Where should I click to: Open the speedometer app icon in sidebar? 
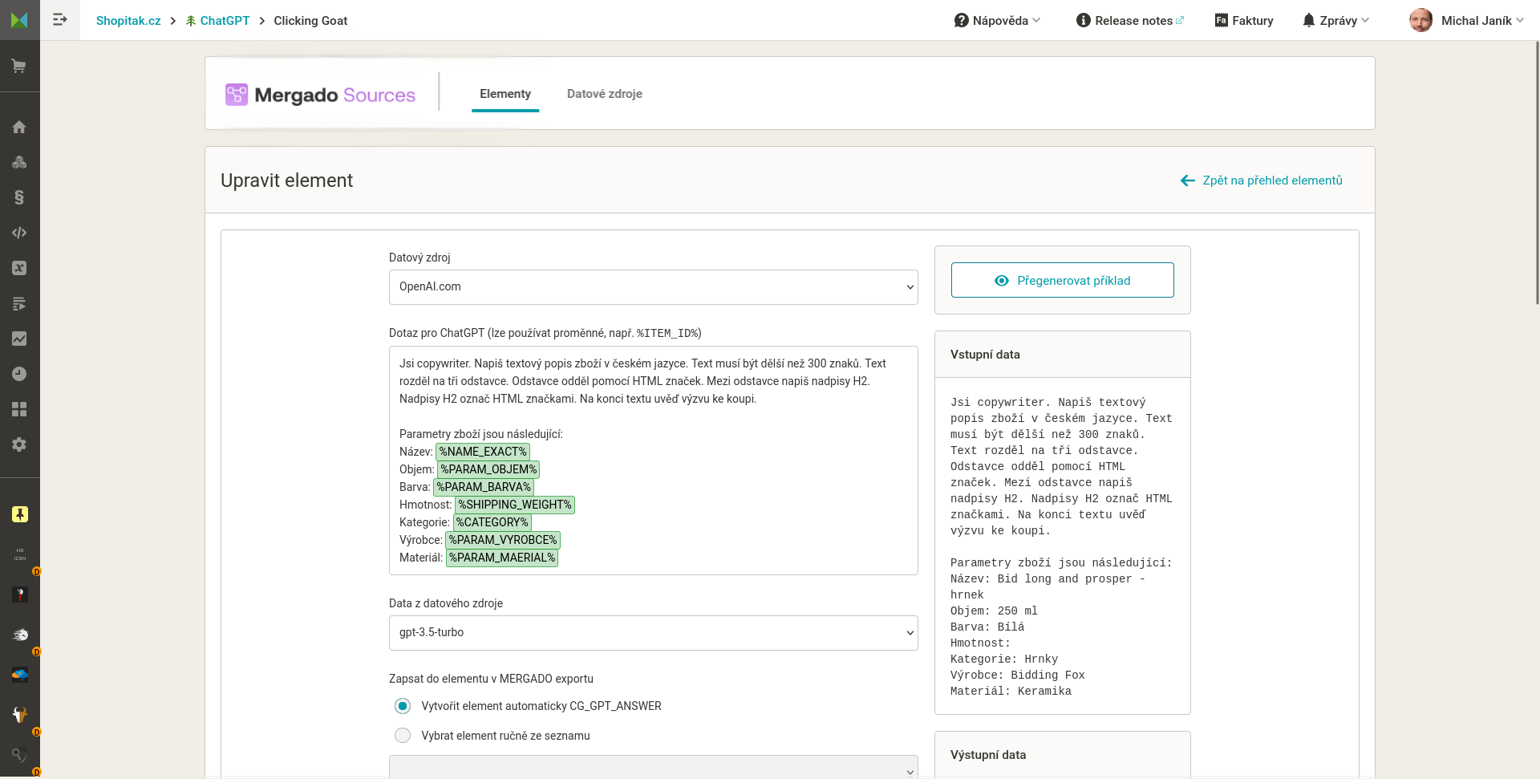click(20, 635)
